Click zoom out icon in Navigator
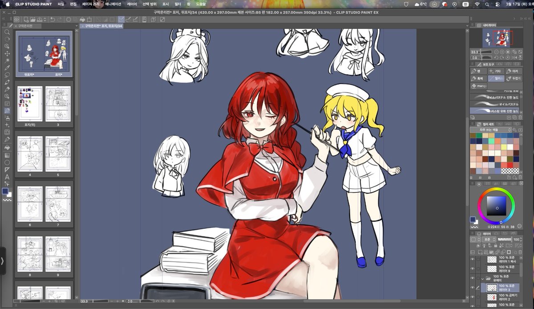 pos(496,52)
